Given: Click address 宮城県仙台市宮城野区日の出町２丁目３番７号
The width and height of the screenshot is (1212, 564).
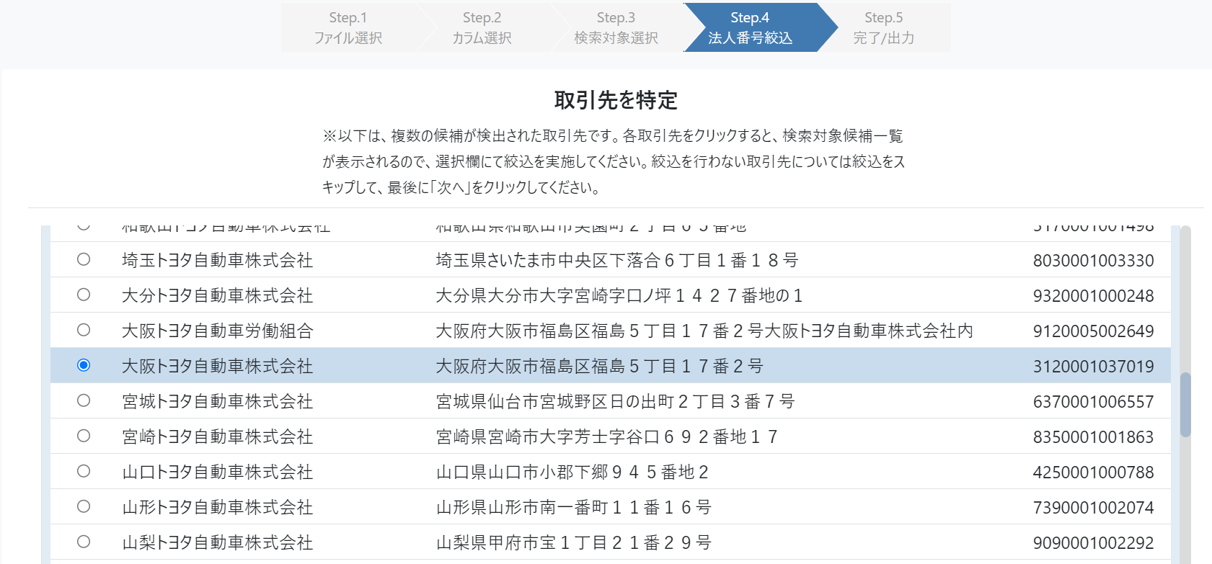Looking at the screenshot, I should click(x=616, y=401).
